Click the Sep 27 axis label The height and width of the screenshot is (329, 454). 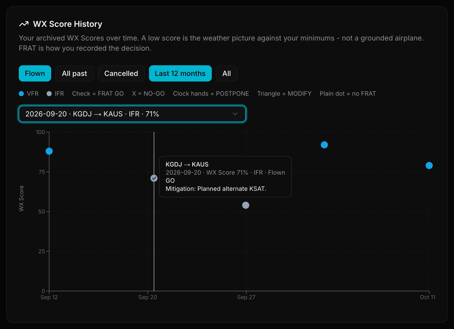click(246, 297)
